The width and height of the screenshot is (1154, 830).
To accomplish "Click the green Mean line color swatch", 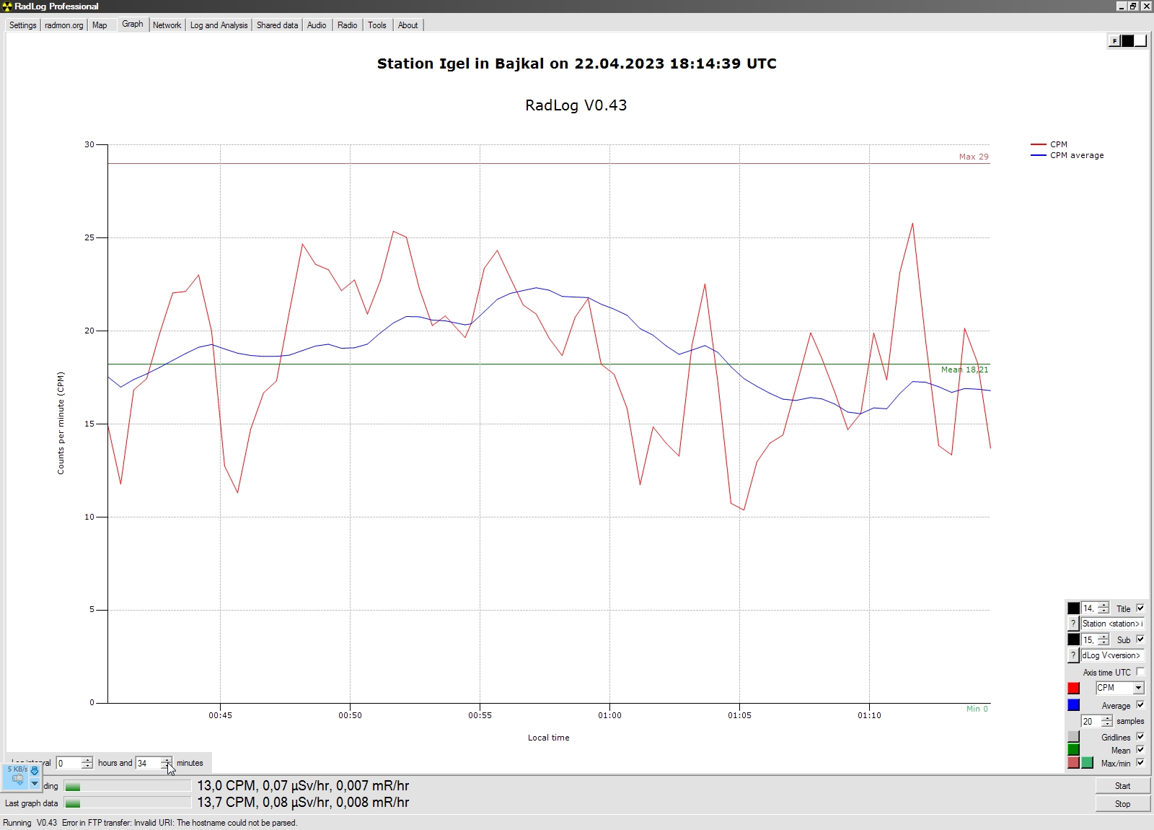I will pyautogui.click(x=1073, y=750).
